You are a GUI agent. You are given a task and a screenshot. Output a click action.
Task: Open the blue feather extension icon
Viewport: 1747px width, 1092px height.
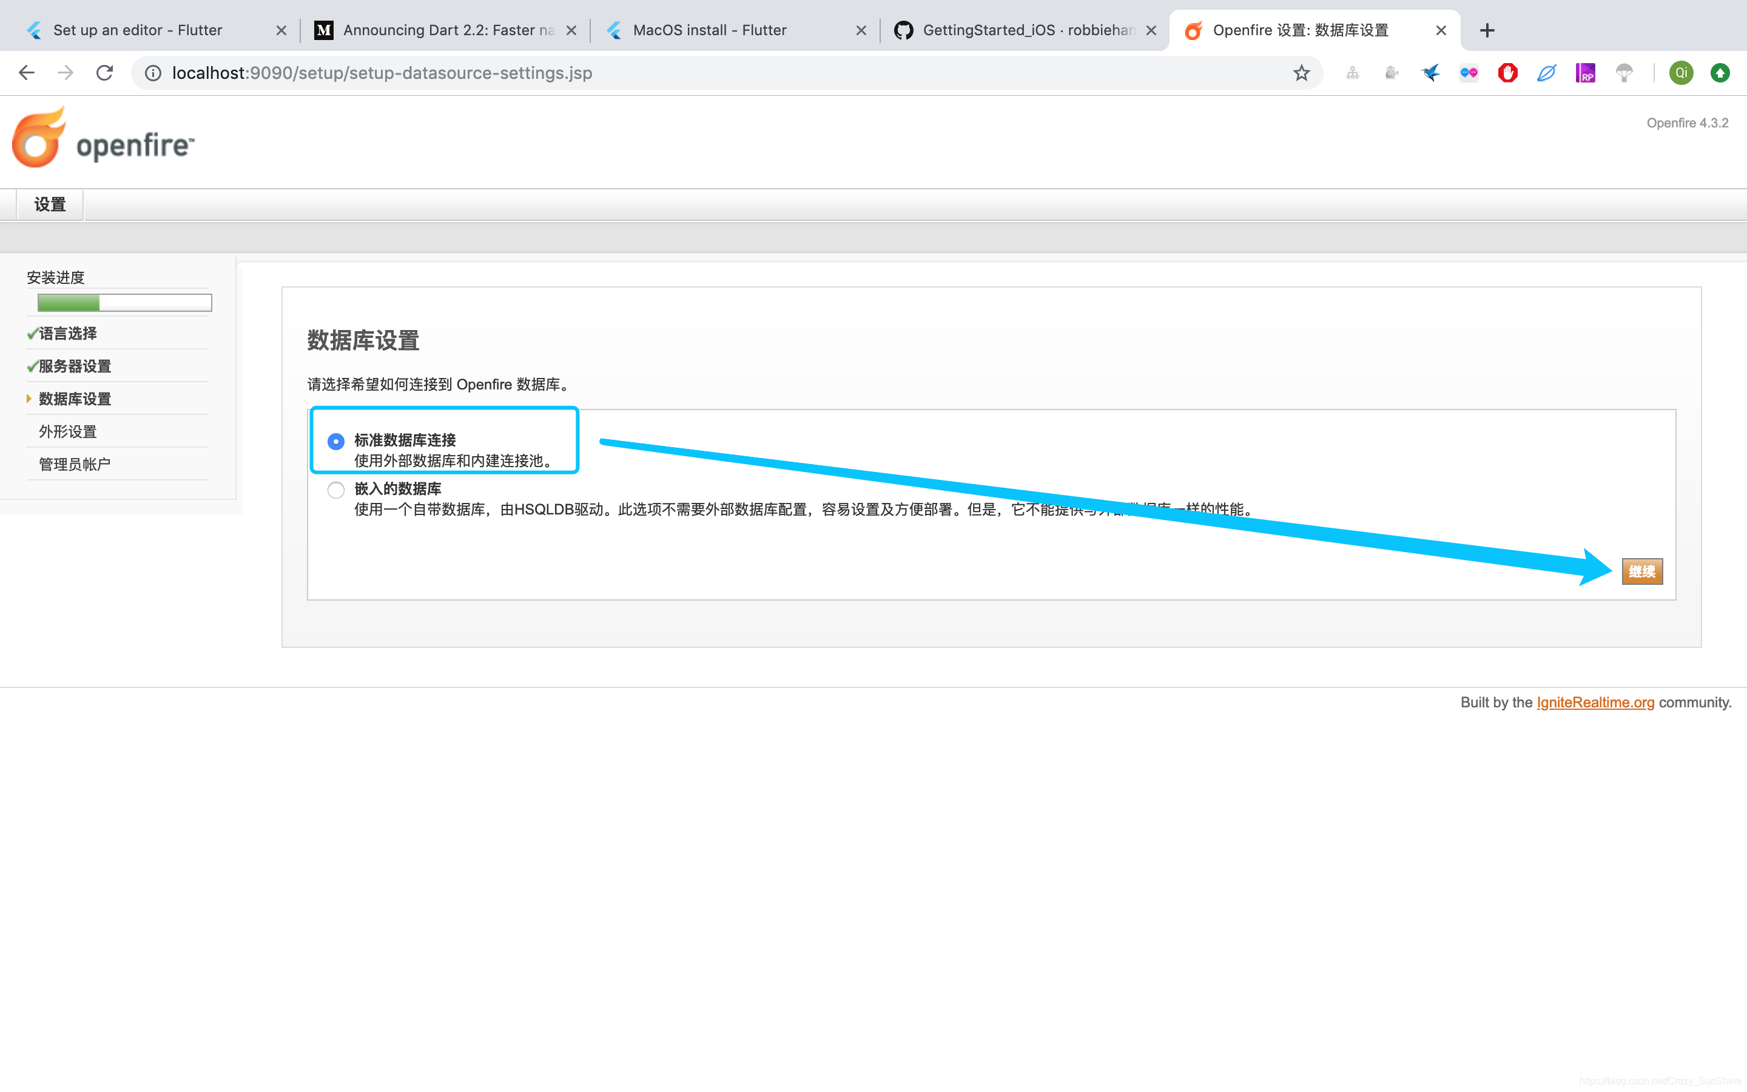[x=1546, y=73]
